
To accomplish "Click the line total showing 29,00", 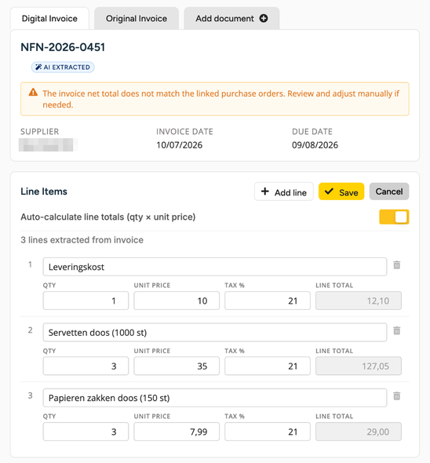I will point(359,432).
